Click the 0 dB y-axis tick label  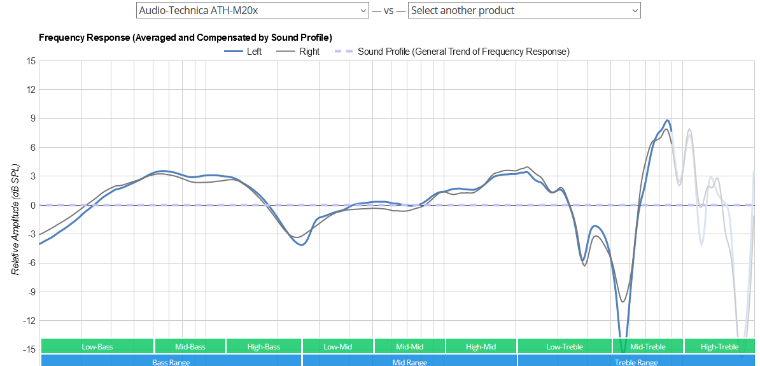pyautogui.click(x=34, y=205)
